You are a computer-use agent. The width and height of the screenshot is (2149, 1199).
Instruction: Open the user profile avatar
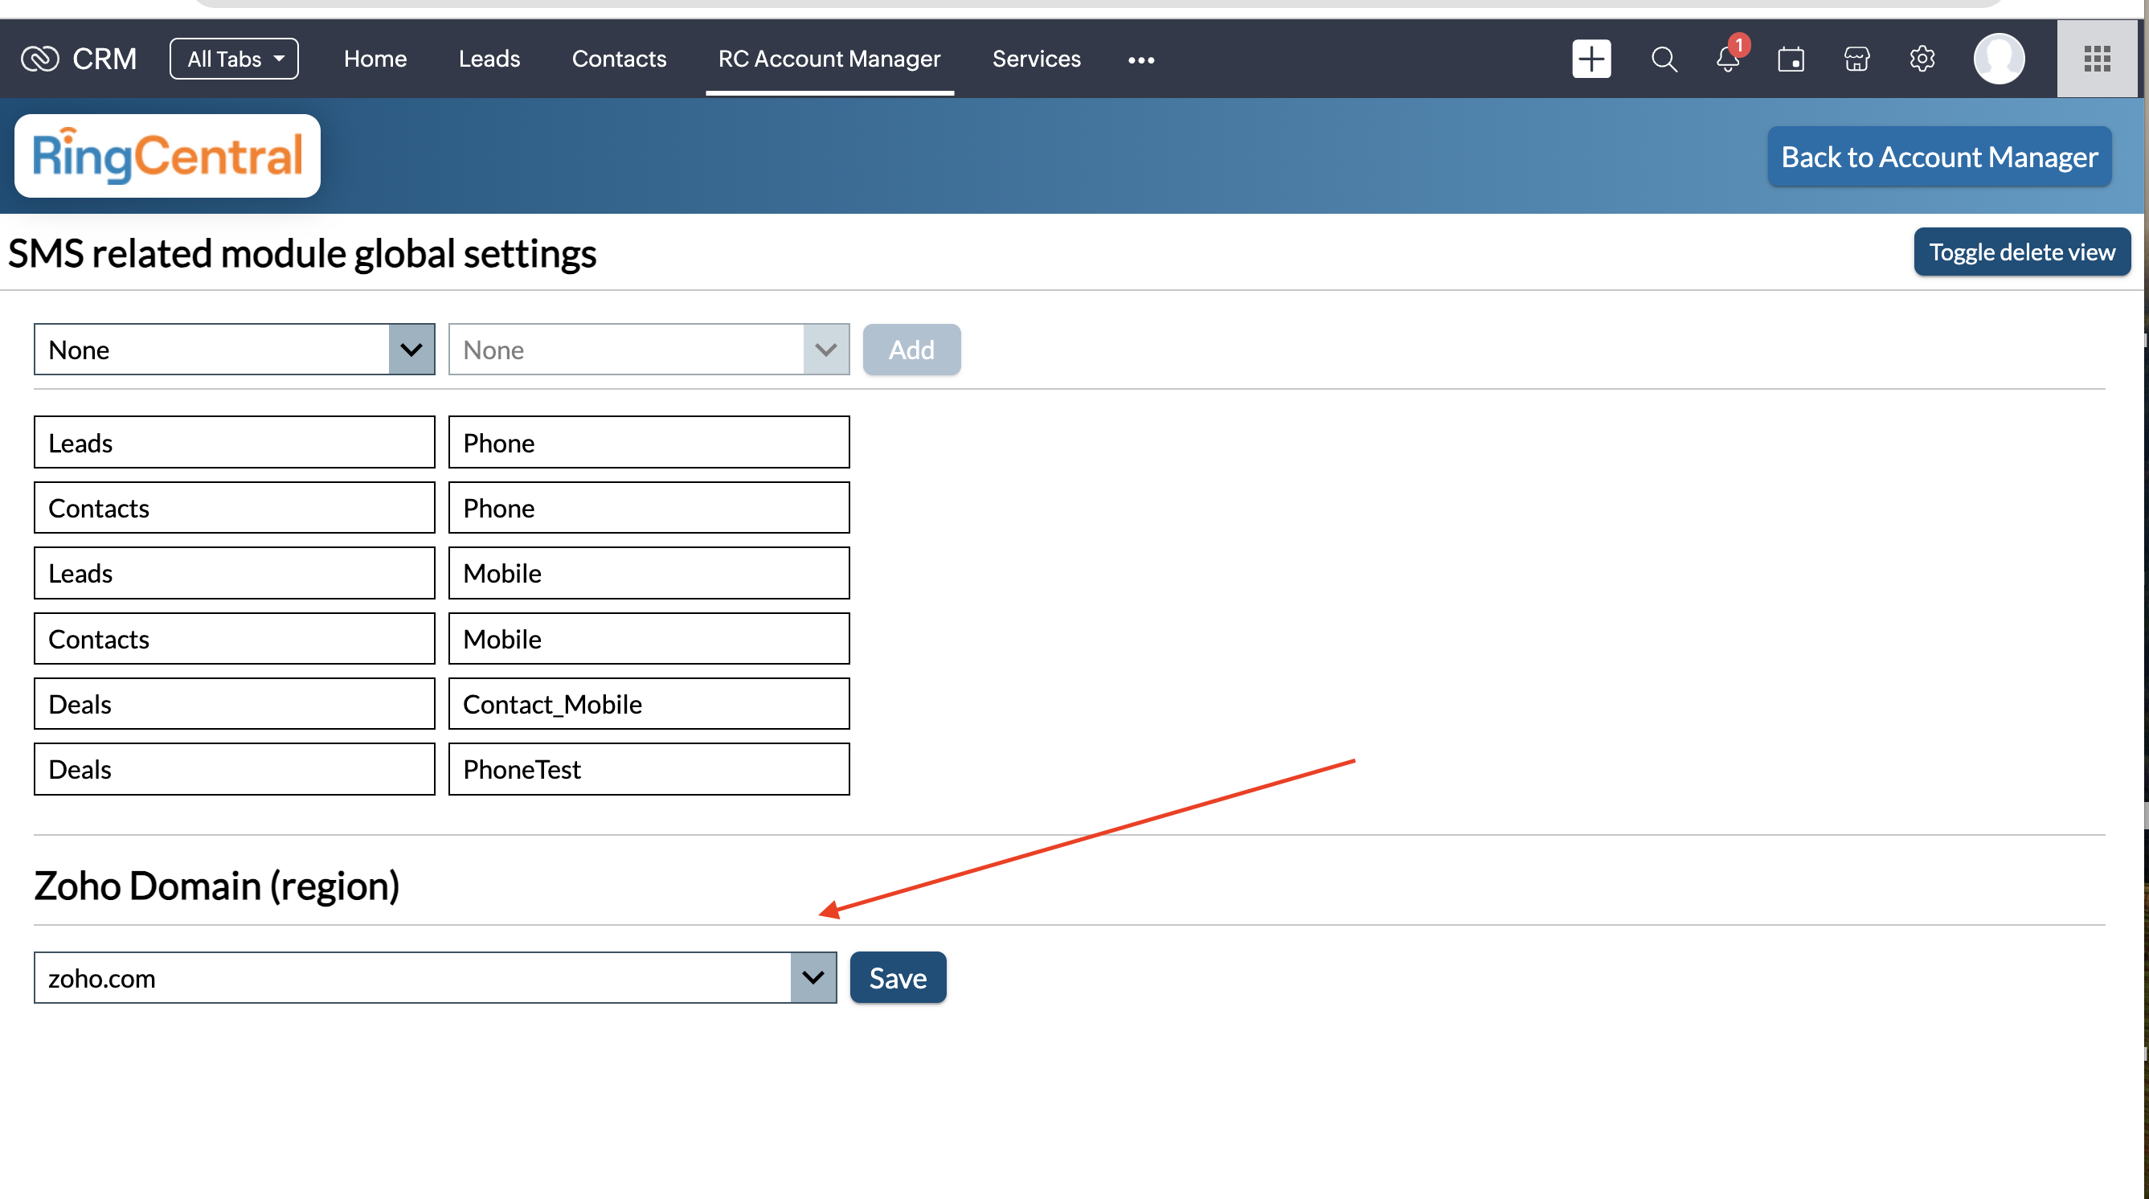(1999, 59)
